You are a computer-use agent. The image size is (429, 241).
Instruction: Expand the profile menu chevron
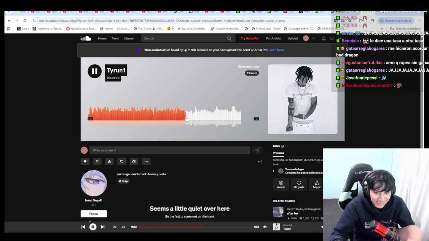[x=314, y=38]
